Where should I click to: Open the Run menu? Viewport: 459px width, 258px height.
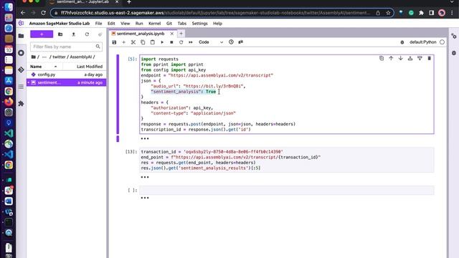pyautogui.click(x=139, y=24)
